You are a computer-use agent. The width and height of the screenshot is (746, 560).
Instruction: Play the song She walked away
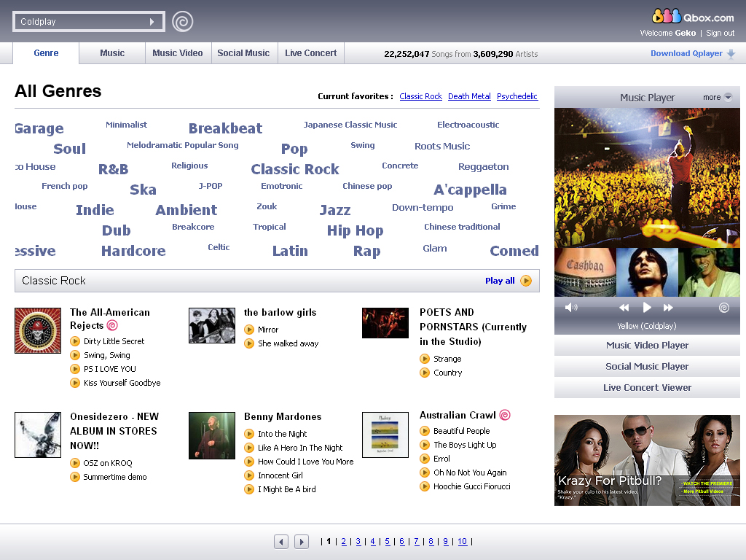click(249, 343)
